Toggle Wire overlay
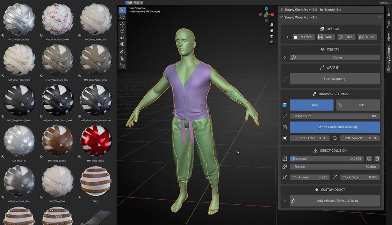 pyautogui.click(x=326, y=37)
